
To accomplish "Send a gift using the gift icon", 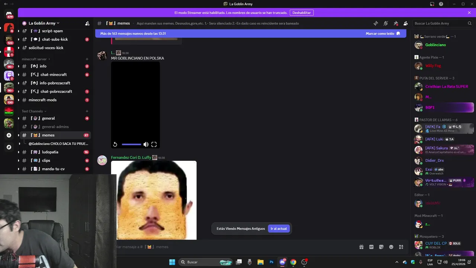I will coord(361,247).
